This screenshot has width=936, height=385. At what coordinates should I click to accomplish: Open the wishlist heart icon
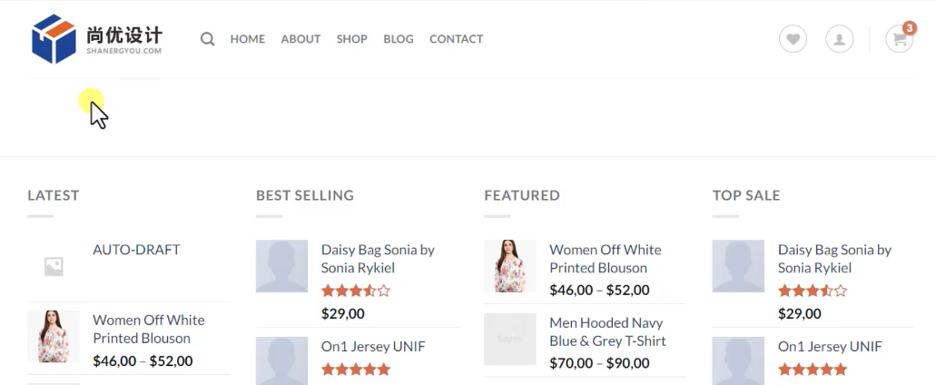click(x=793, y=39)
